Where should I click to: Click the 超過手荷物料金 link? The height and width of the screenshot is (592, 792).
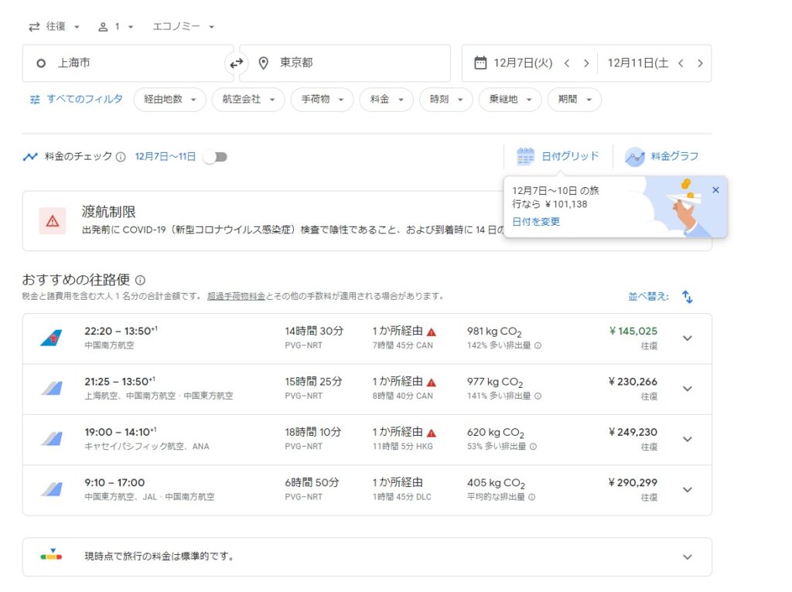pos(236,296)
